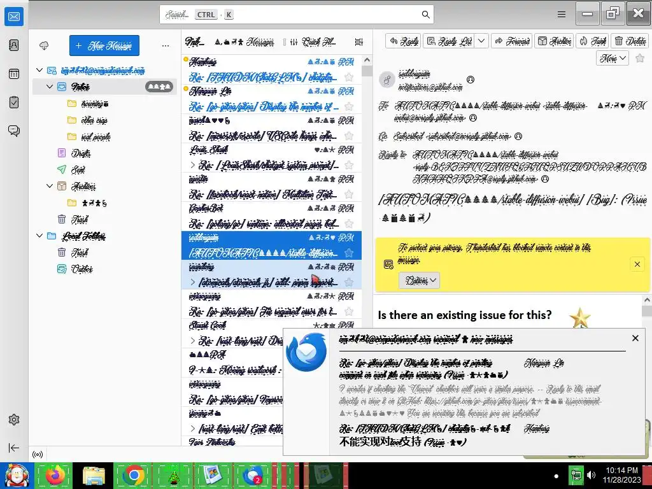The width and height of the screenshot is (652, 489).
Task: Open the go-gitea 'required error' message
Action: (x=271, y=304)
